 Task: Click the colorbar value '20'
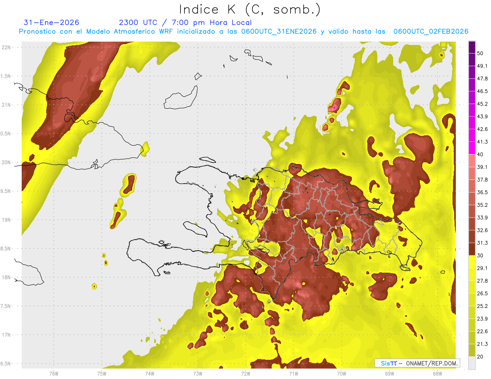coord(480,357)
